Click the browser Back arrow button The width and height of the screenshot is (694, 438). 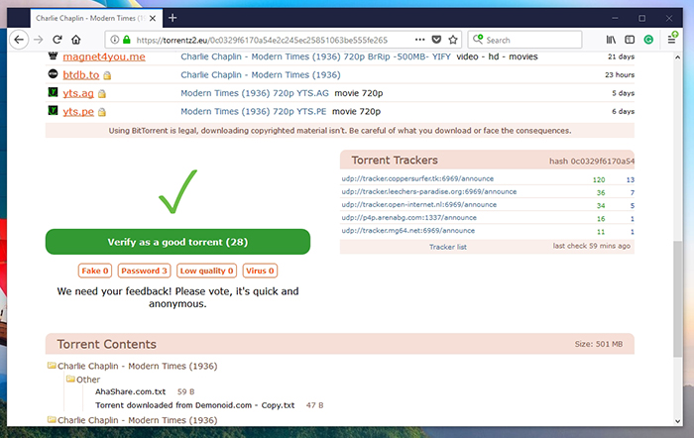coord(18,40)
